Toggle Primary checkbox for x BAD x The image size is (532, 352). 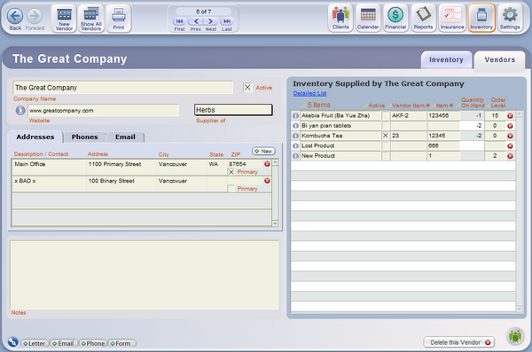[231, 188]
